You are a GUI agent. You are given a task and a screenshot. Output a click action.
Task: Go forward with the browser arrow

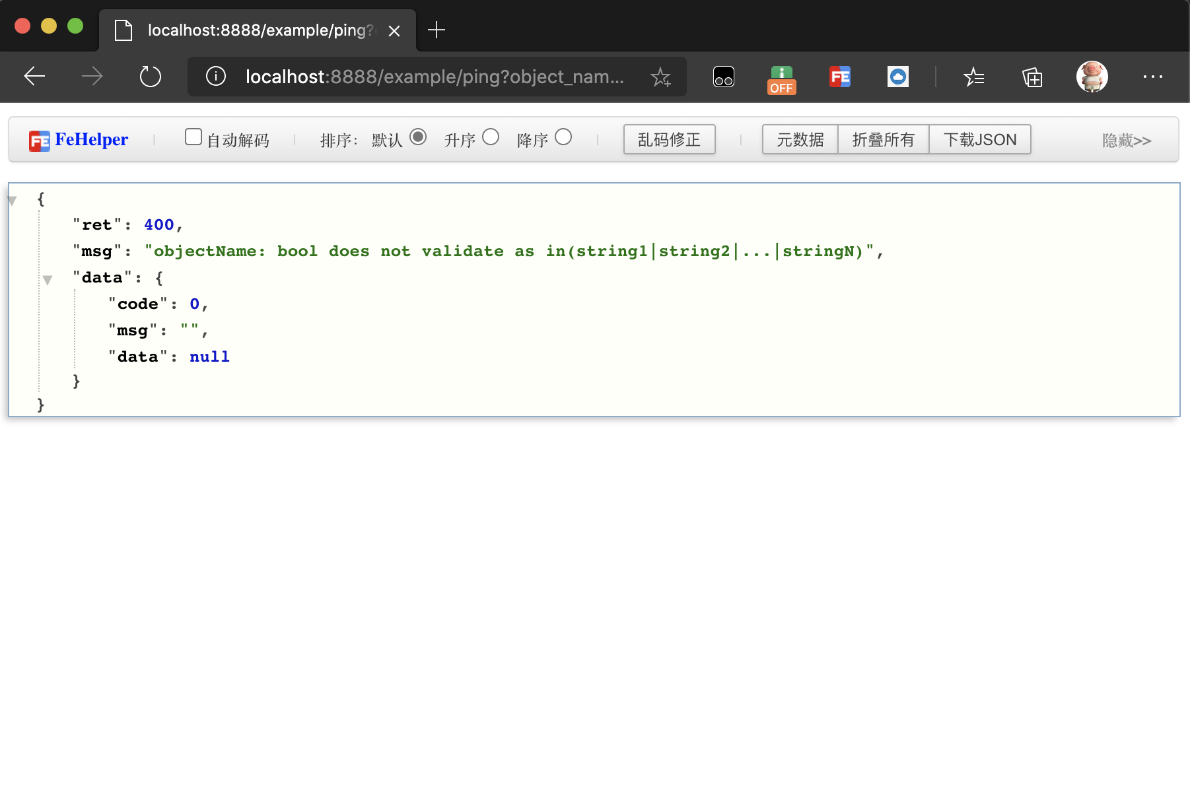click(x=92, y=77)
